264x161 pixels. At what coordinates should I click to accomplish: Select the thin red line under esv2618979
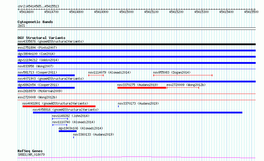[136, 94]
